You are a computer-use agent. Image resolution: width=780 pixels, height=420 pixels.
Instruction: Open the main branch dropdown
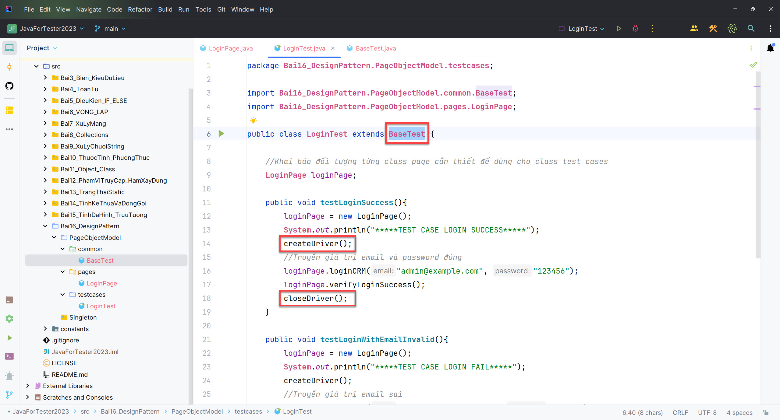[x=110, y=29]
